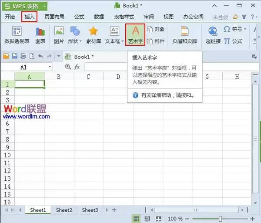Click the save icon in quick toolbar
Image resolution: width=261 pixels, height=223 pixels.
click(15, 56)
